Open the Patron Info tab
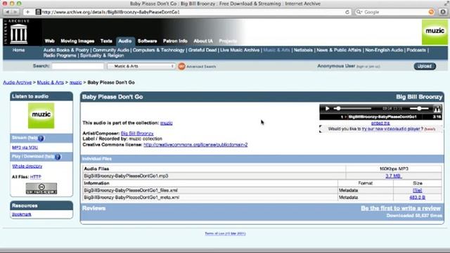 [x=175, y=41]
